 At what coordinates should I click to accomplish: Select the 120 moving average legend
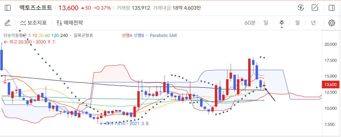pyautogui.click(x=55, y=35)
